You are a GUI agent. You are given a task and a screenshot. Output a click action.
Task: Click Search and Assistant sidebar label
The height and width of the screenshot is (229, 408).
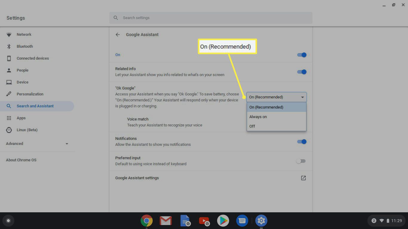click(35, 106)
